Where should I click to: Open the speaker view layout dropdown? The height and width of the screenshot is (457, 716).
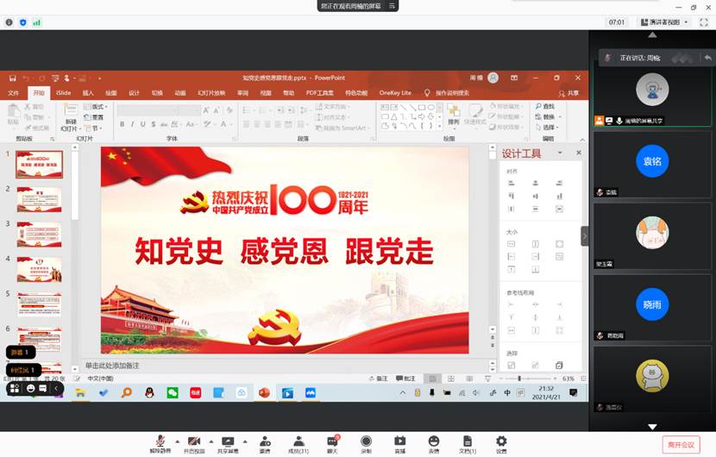(x=664, y=22)
